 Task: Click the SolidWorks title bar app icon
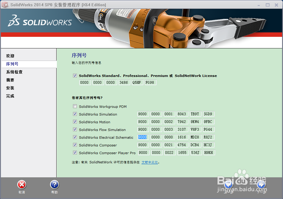coord(5,5)
